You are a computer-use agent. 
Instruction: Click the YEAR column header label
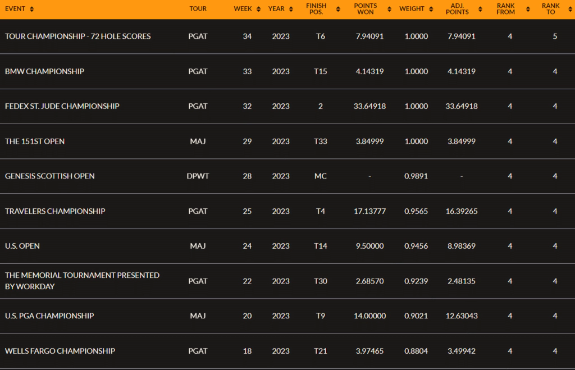pos(276,9)
